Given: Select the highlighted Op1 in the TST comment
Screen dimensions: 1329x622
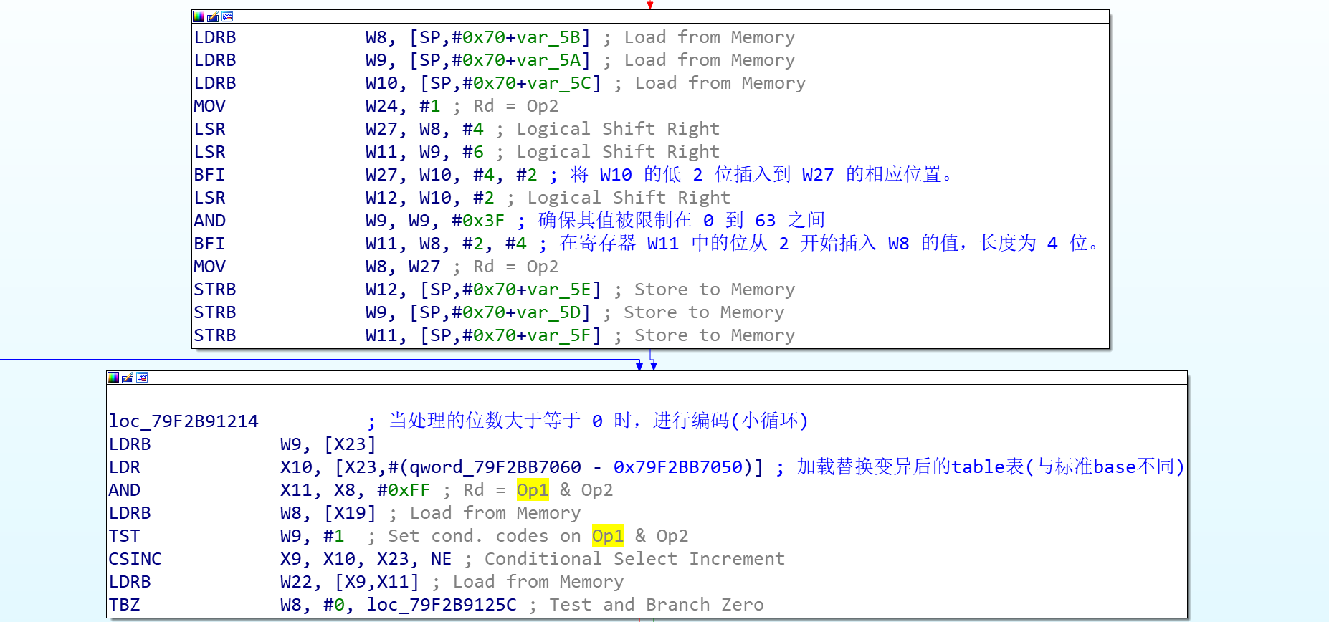Looking at the screenshot, I should [608, 536].
